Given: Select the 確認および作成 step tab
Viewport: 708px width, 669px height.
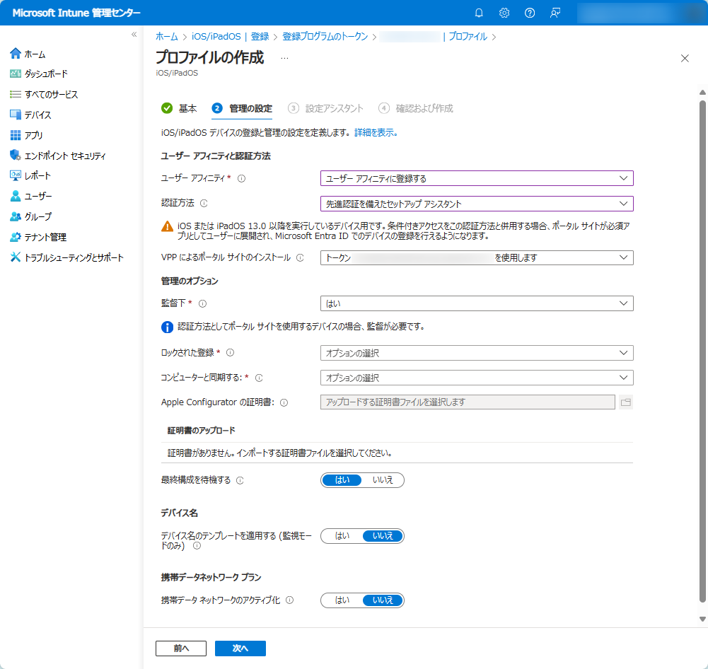Looking at the screenshot, I should click(x=416, y=108).
